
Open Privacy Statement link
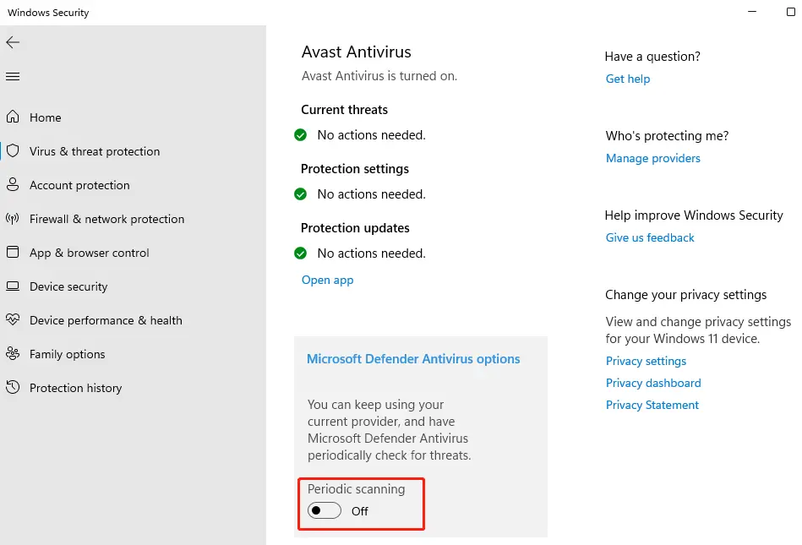[652, 405]
